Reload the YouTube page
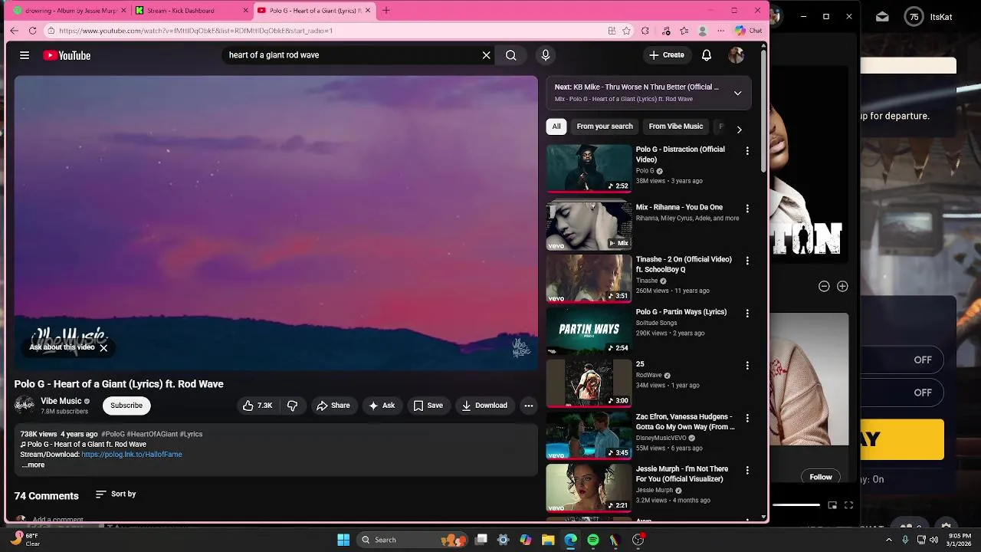981x552 pixels. pyautogui.click(x=32, y=31)
